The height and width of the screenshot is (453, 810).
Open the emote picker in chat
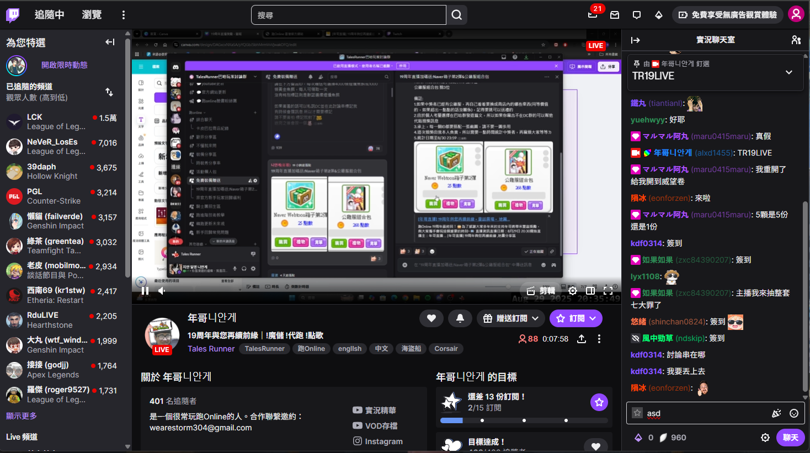click(x=794, y=413)
